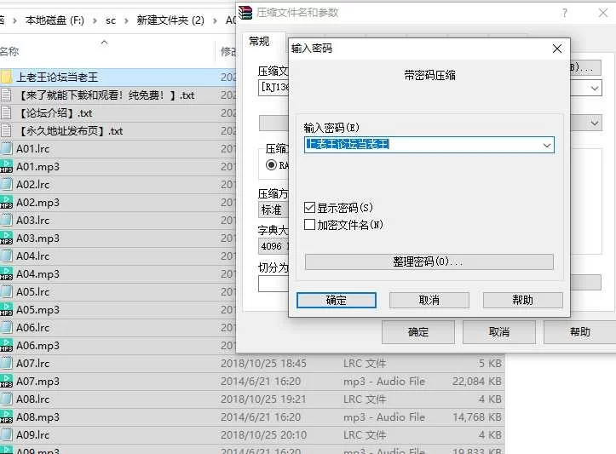Click the 【永久地址发布页】.txt document icon
The width and height of the screenshot is (616, 454).
[6, 130]
